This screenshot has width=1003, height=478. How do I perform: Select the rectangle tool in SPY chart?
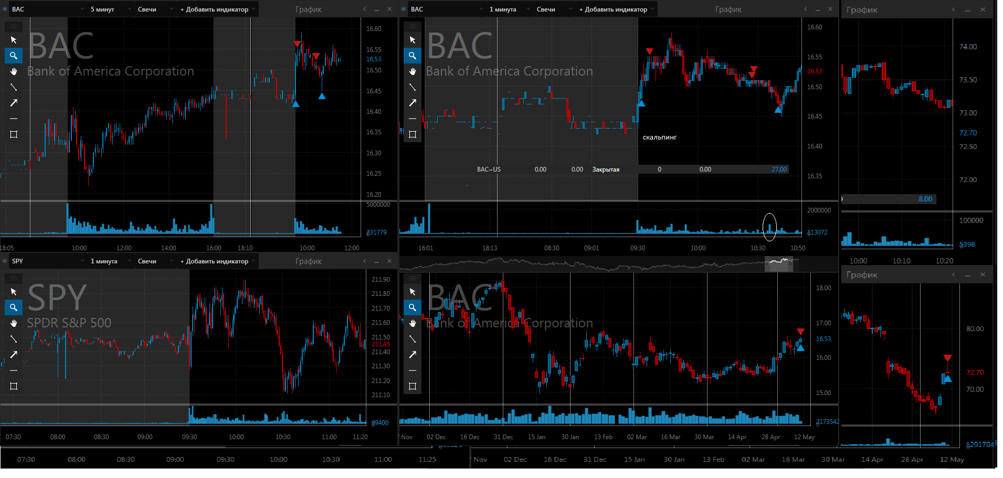click(x=14, y=386)
